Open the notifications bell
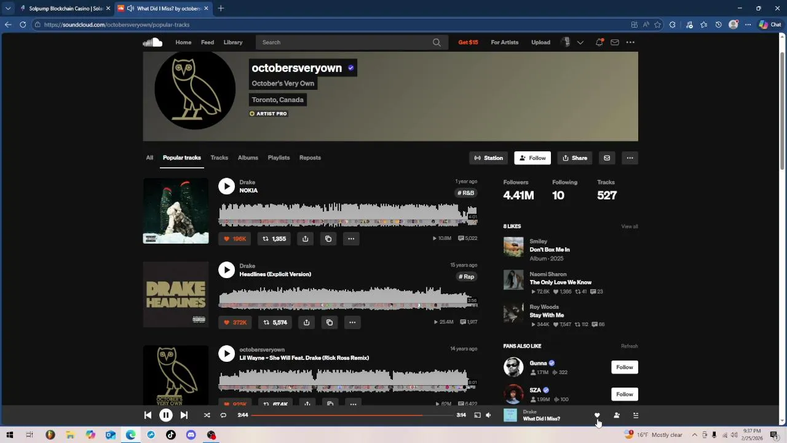Screen dimensions: 787x443 599,42
